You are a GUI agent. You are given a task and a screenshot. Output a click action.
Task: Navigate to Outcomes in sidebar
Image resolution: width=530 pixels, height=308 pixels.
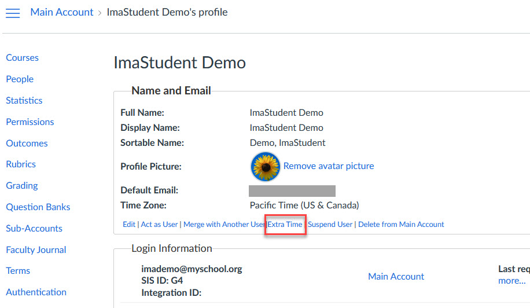coord(27,144)
